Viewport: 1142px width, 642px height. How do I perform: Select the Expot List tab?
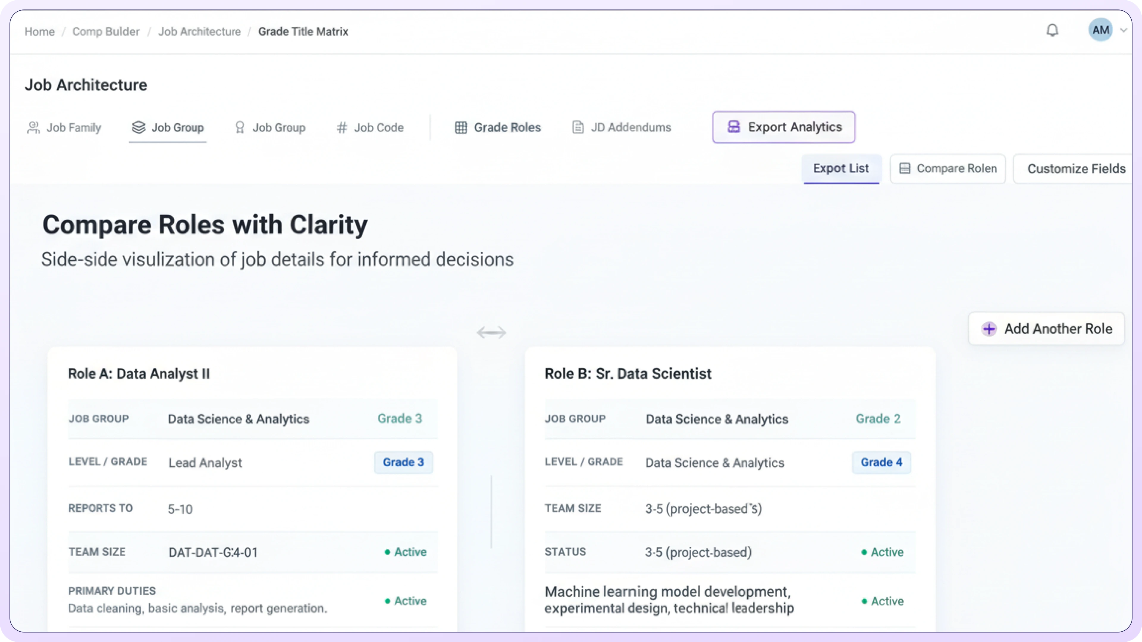click(x=840, y=168)
